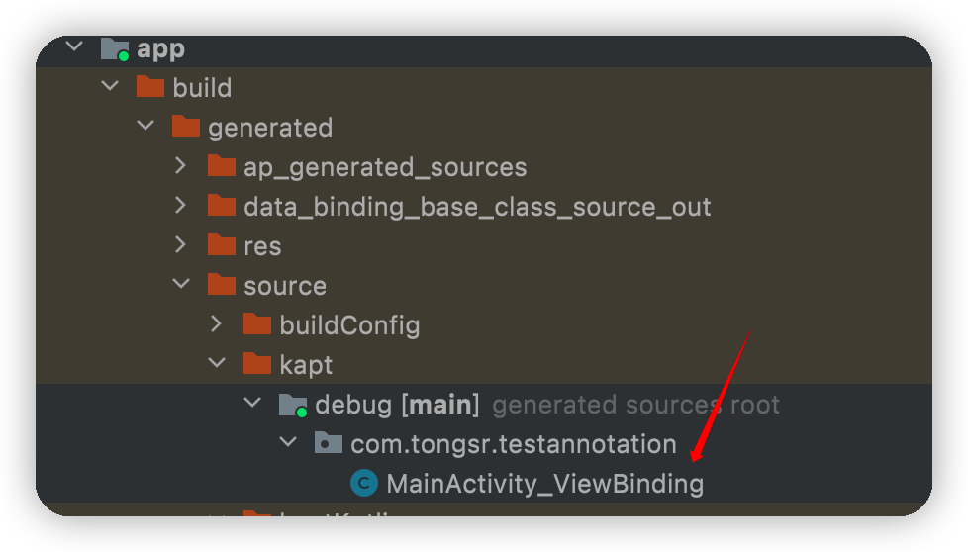Click the generated folder icon
Viewport: 968px width, 552px height.
(186, 127)
